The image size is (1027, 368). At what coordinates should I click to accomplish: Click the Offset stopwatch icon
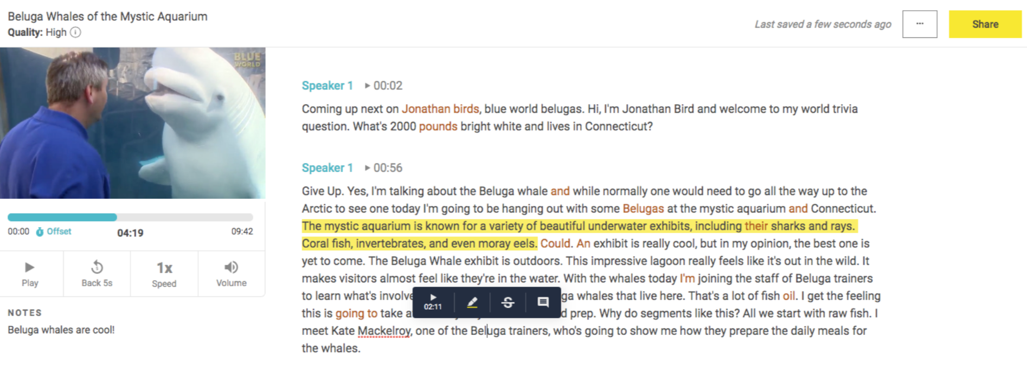40,232
